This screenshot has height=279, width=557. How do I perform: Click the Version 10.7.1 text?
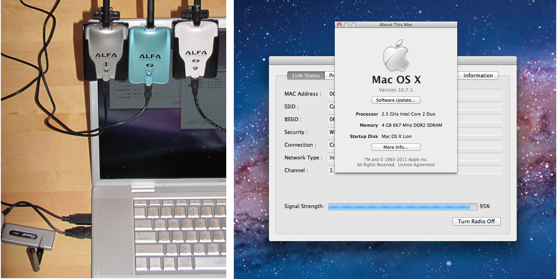395,90
